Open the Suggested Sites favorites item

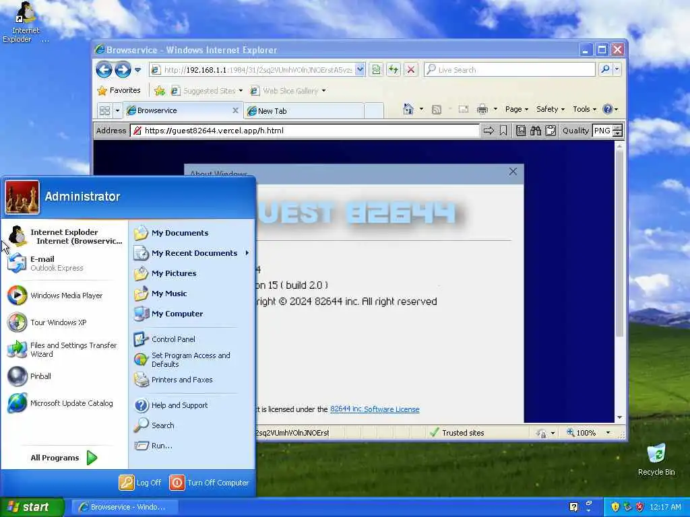[206, 91]
